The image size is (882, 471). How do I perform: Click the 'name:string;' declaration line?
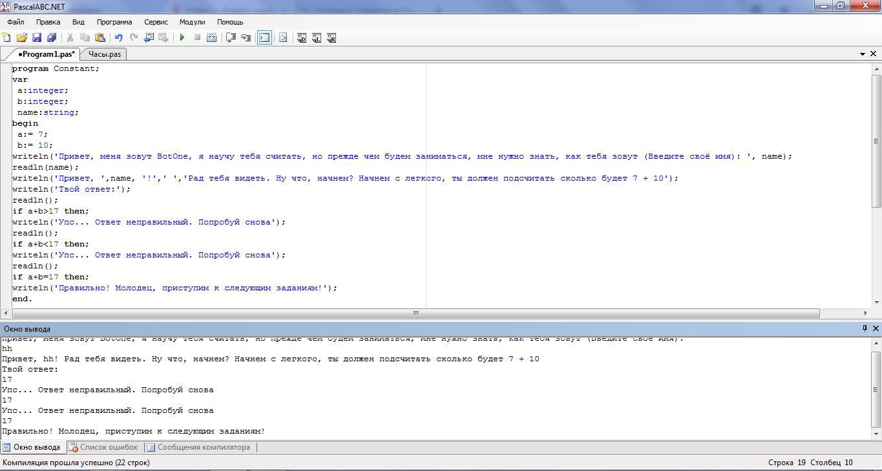(48, 112)
